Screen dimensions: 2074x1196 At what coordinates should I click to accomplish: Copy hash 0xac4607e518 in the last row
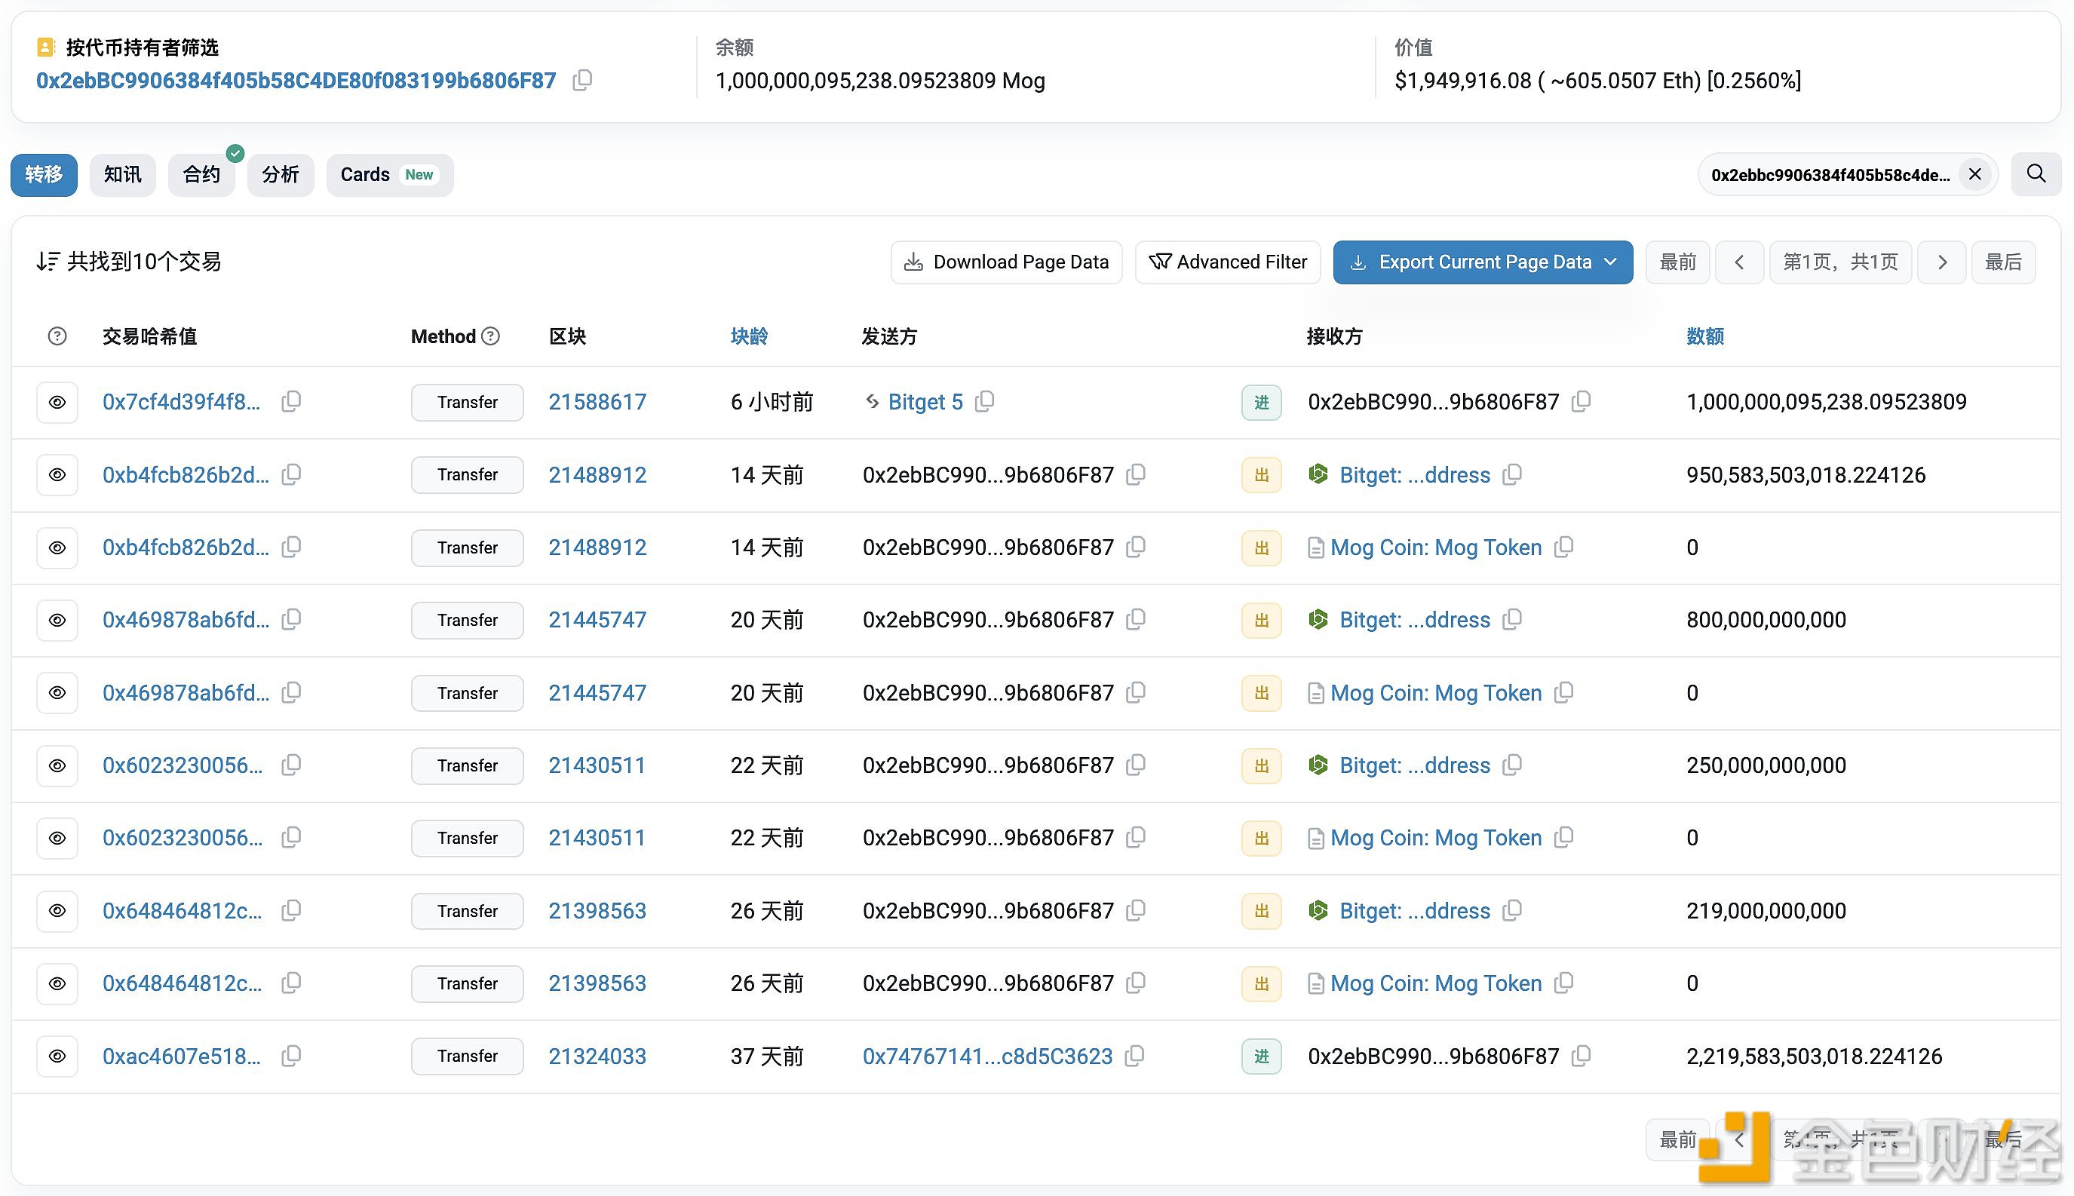pyautogui.click(x=291, y=1056)
